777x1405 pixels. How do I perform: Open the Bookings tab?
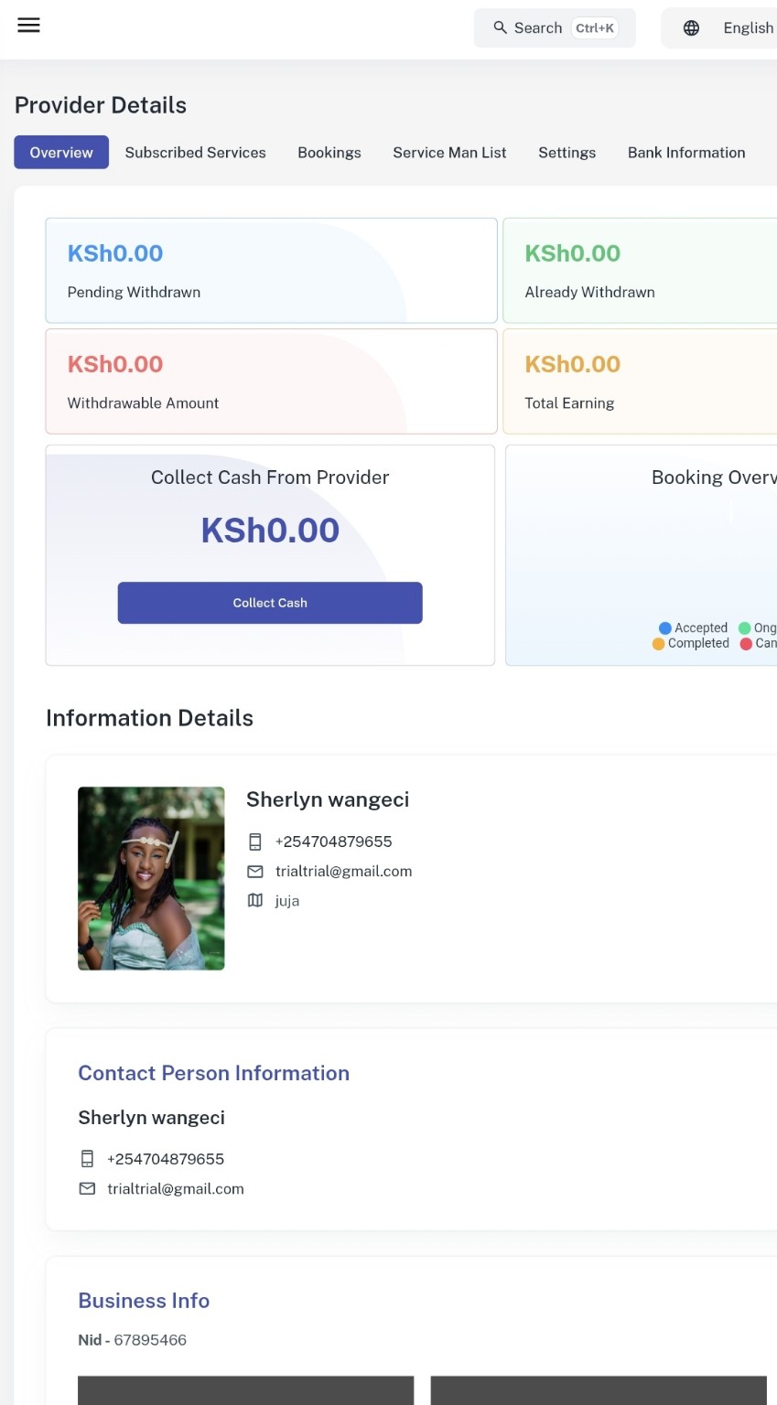pos(329,153)
